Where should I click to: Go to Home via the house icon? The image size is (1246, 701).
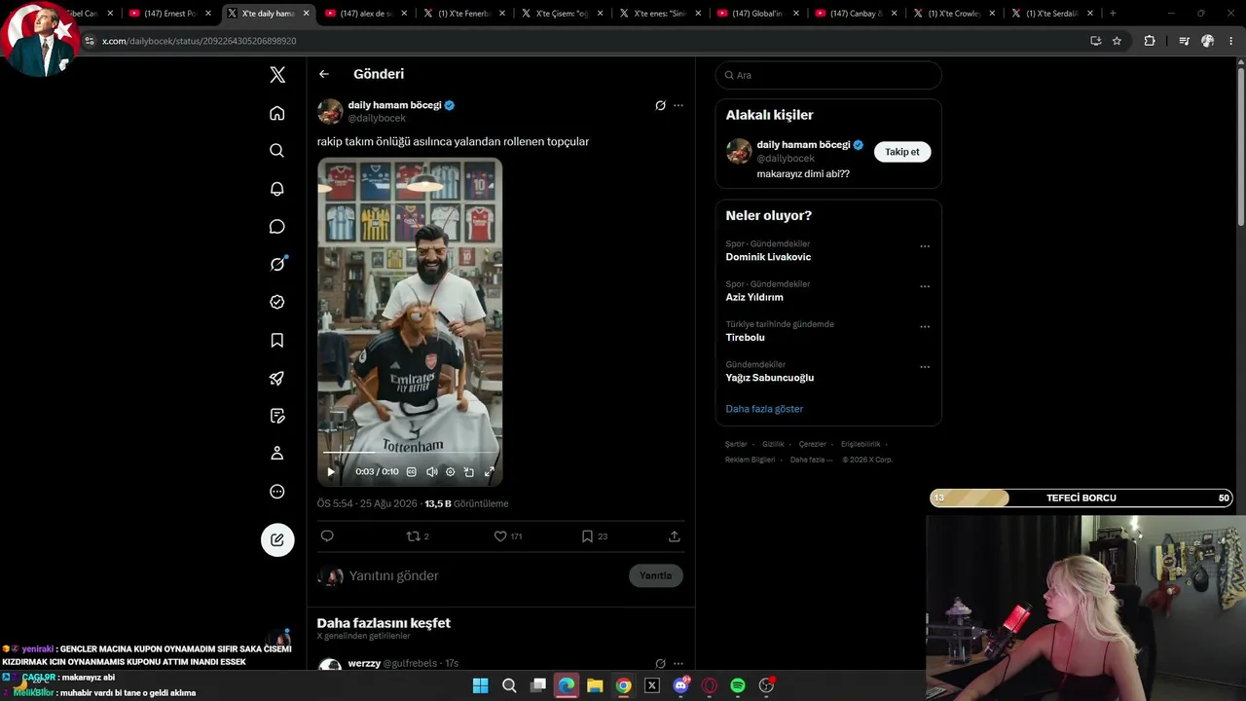click(x=277, y=113)
